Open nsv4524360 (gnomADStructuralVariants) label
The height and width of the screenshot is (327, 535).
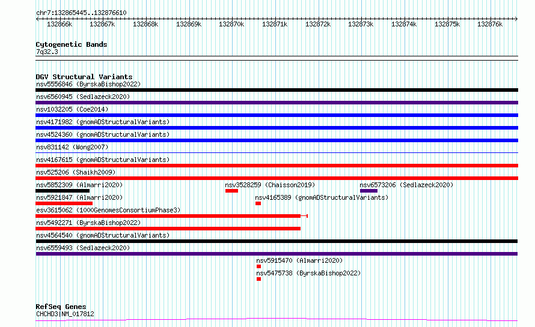tap(103, 134)
